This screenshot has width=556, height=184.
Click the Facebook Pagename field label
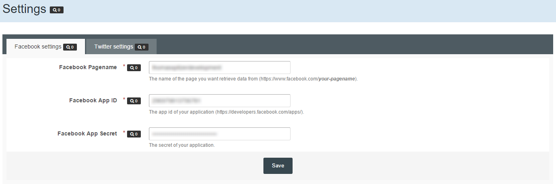tap(88, 67)
